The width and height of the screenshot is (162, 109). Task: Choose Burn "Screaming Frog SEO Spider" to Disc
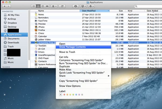point(83,63)
